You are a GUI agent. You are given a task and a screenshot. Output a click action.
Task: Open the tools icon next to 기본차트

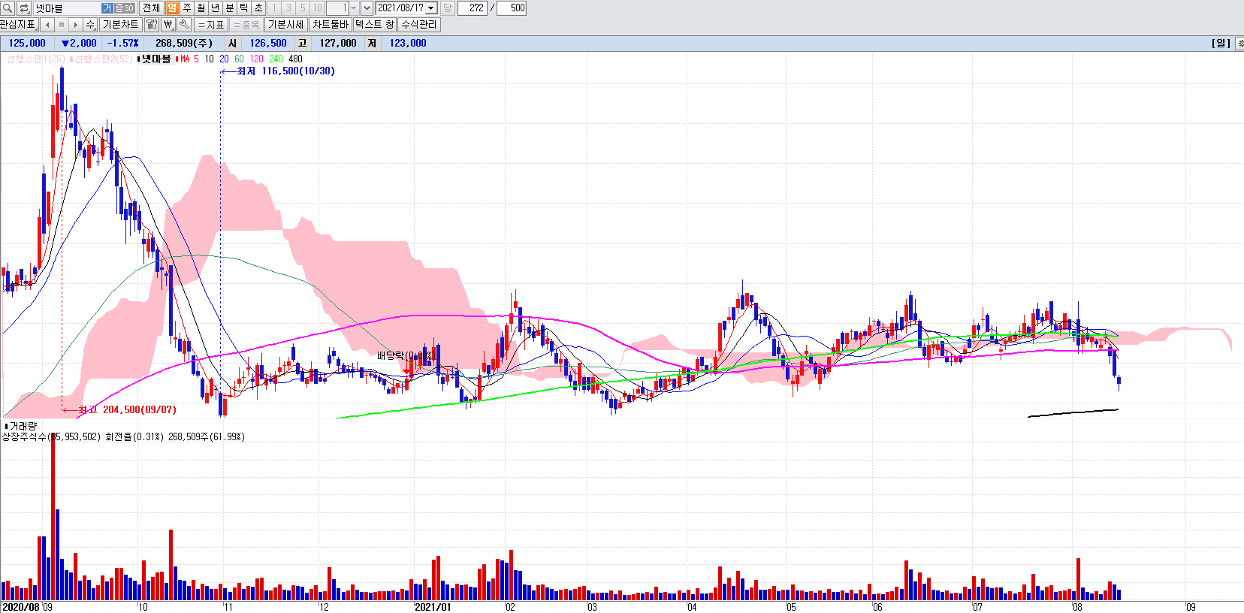(152, 25)
